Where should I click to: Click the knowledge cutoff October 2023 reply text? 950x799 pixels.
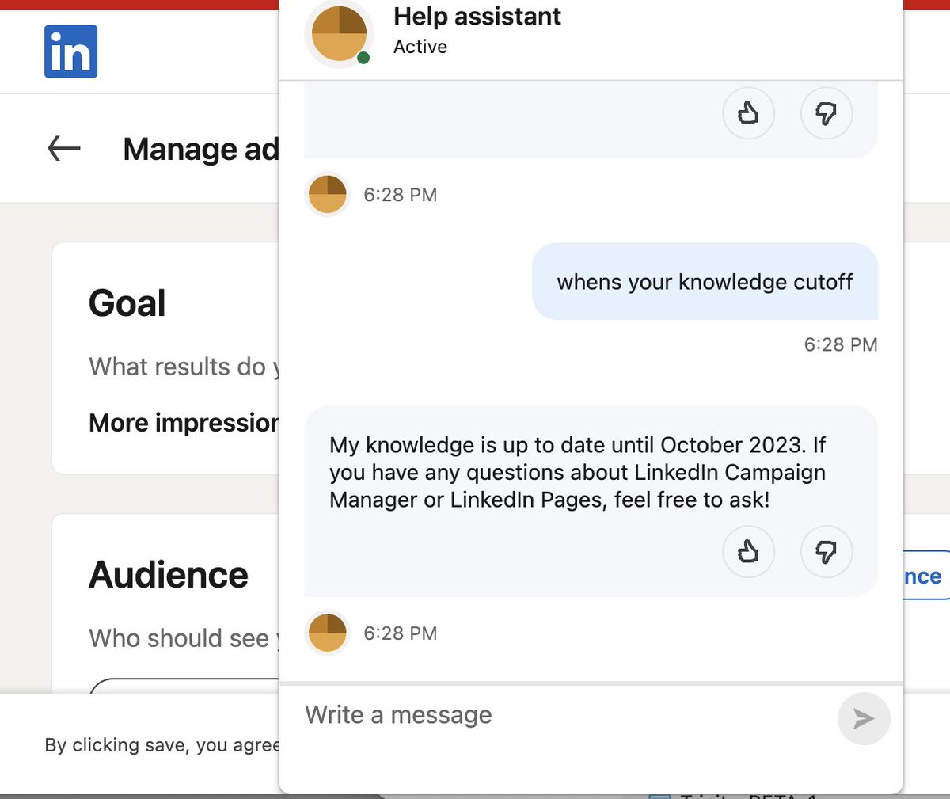tap(577, 473)
